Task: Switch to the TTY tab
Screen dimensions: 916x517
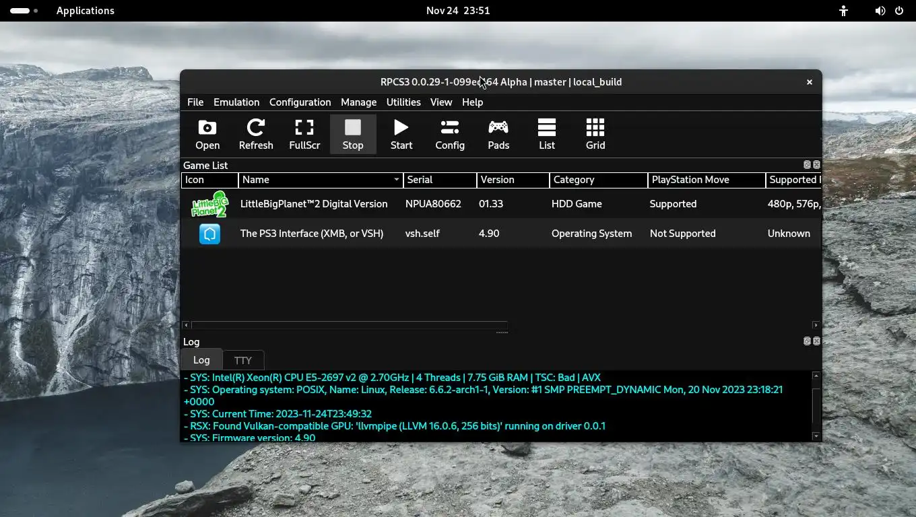Action: 242,360
